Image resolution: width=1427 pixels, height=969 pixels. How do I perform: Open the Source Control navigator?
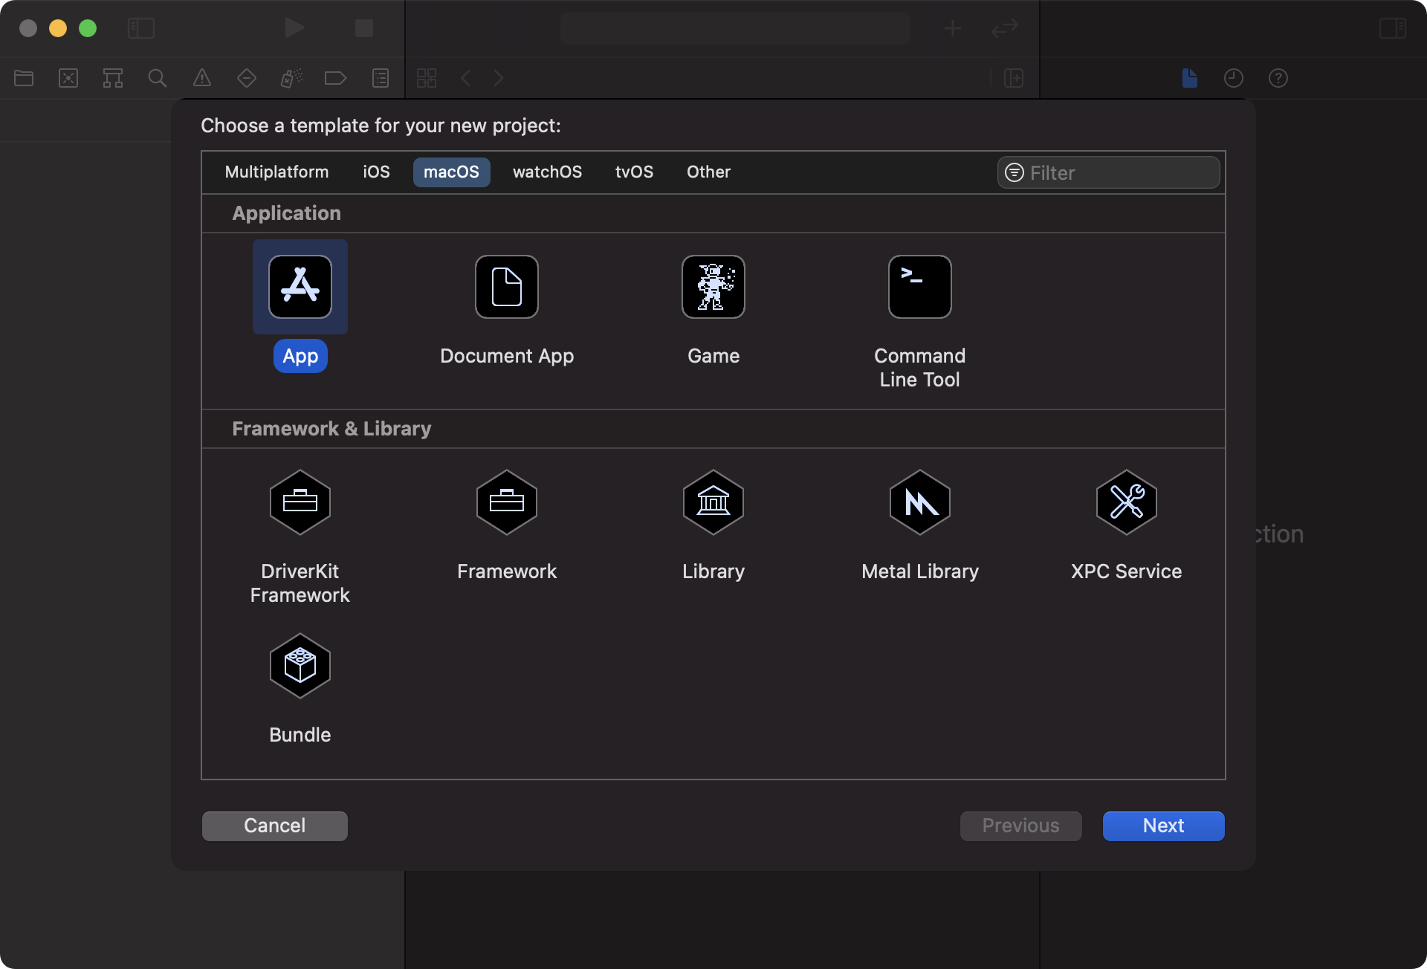point(68,78)
